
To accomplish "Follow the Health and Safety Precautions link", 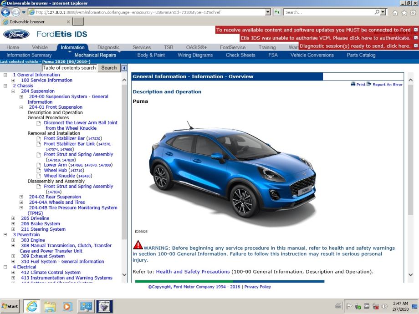I will point(193,272).
